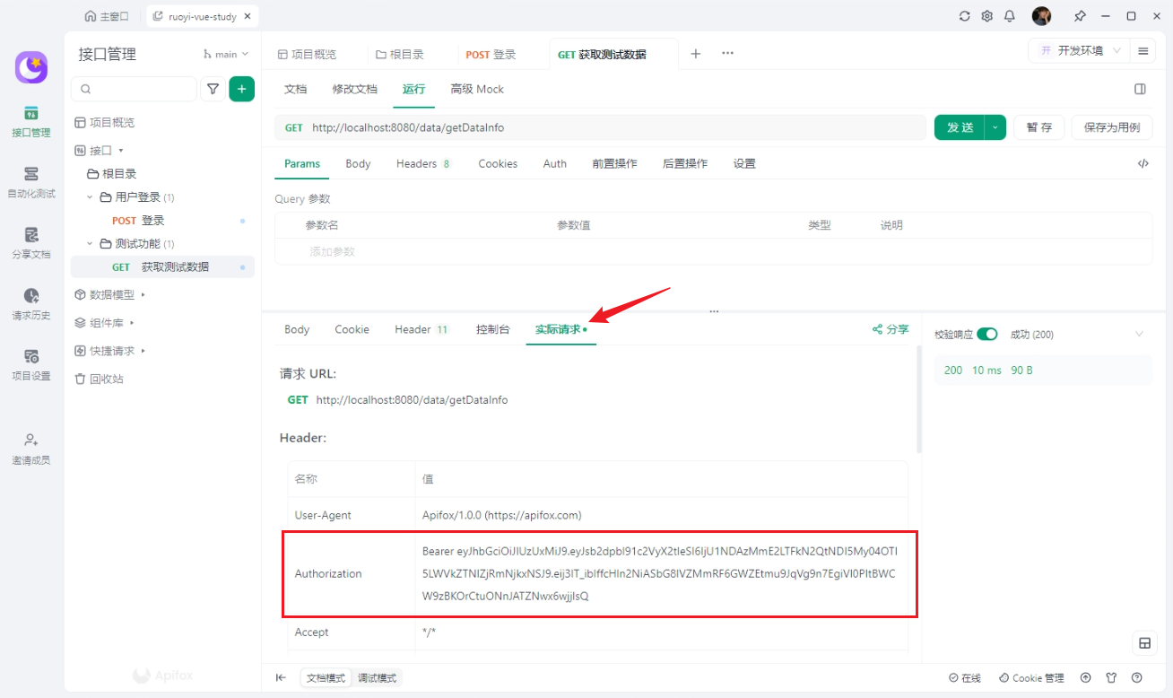
Task: Click the 发送 send button
Action: coord(960,127)
